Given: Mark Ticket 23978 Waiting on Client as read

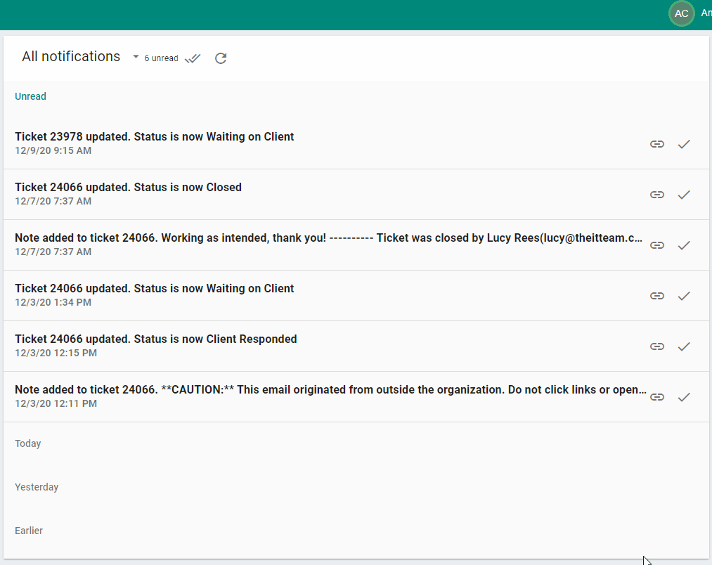Looking at the screenshot, I should (684, 144).
